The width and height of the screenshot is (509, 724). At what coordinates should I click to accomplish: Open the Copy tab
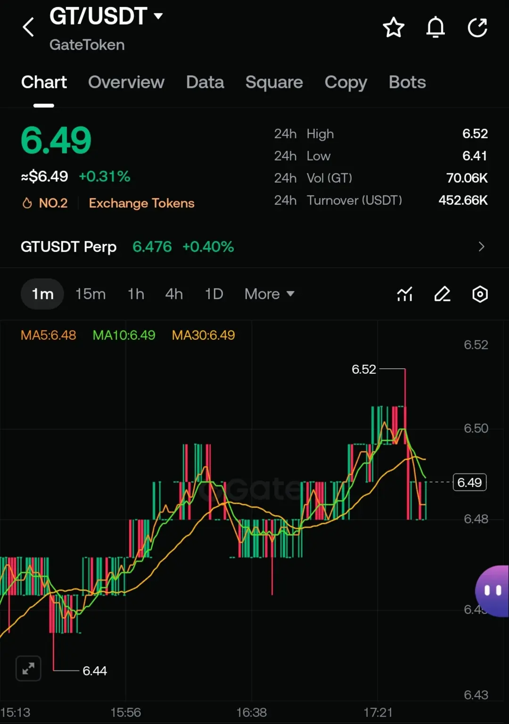click(x=346, y=83)
